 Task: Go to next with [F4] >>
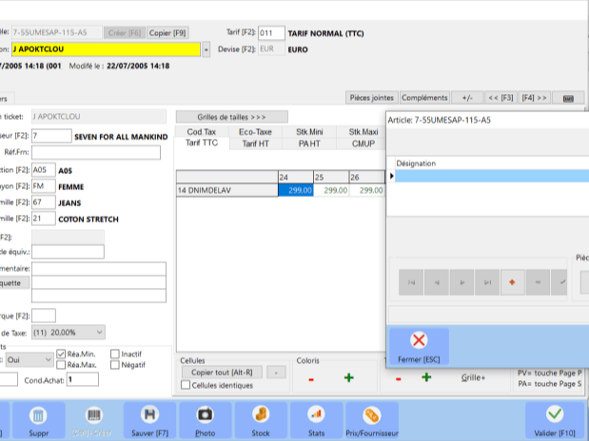coord(534,98)
